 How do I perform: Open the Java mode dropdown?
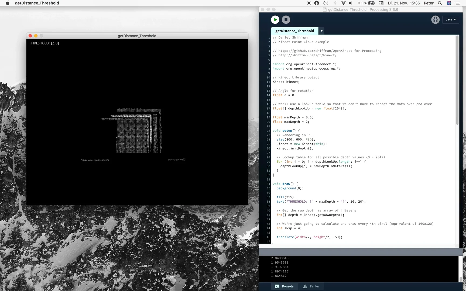tap(451, 19)
